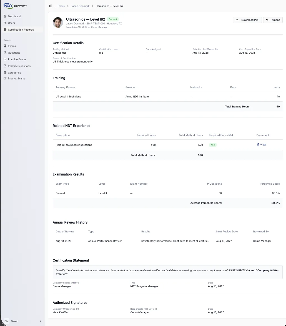
Task: Click the Demo user name in sidebar
Action: 14,321
